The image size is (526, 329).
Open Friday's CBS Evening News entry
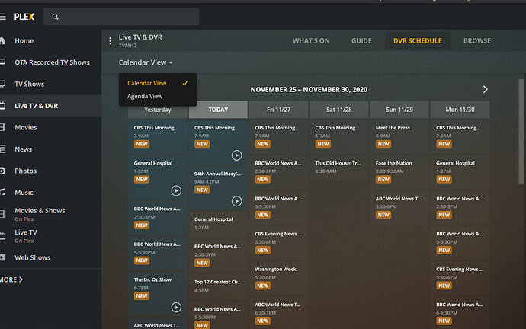[278, 243]
